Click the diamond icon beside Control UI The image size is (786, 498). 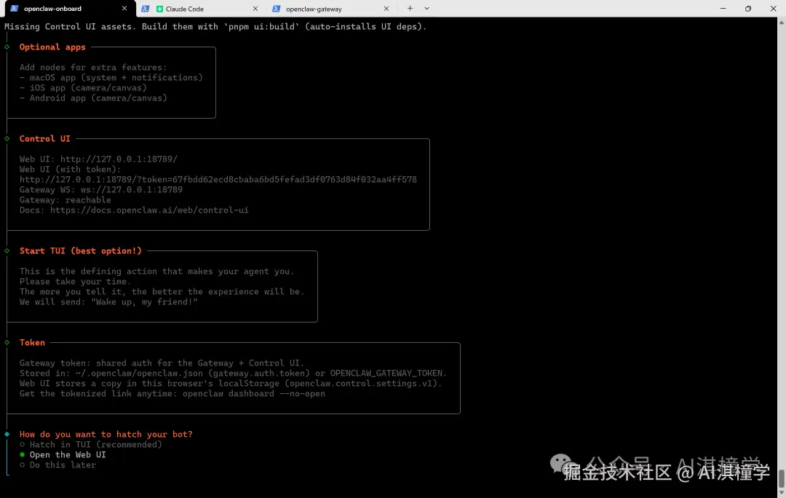point(7,138)
